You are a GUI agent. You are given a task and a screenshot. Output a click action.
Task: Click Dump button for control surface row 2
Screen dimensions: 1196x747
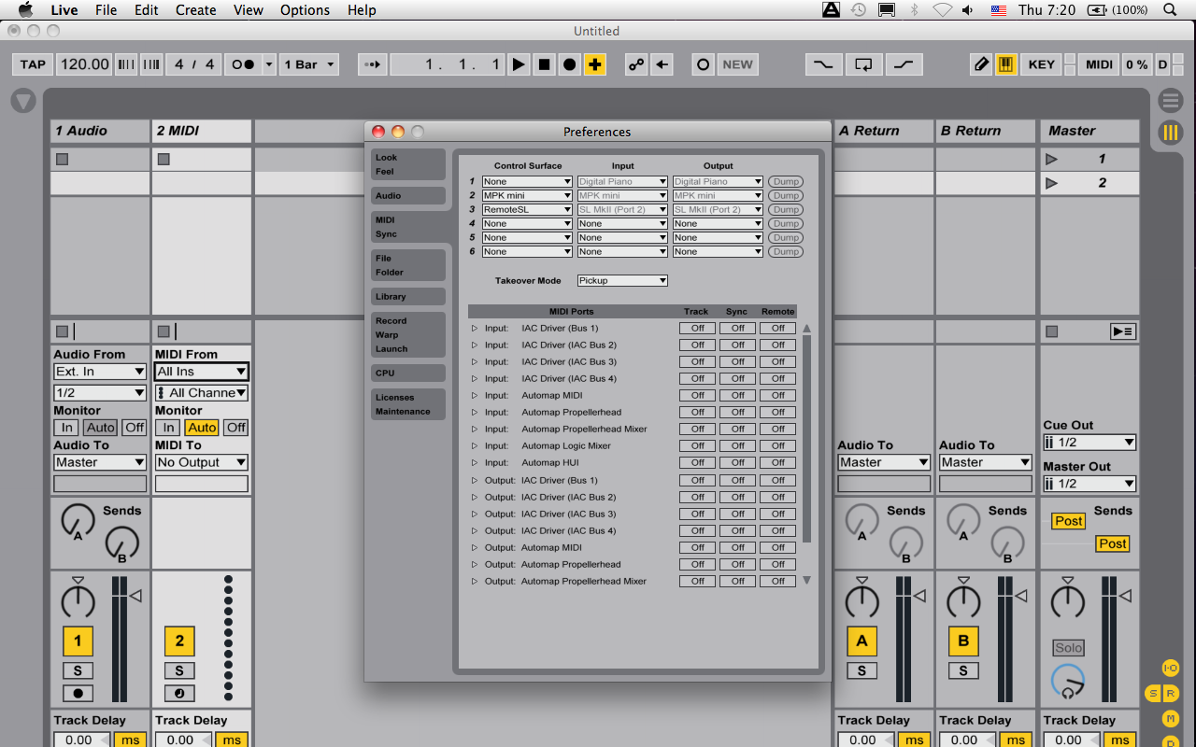786,196
